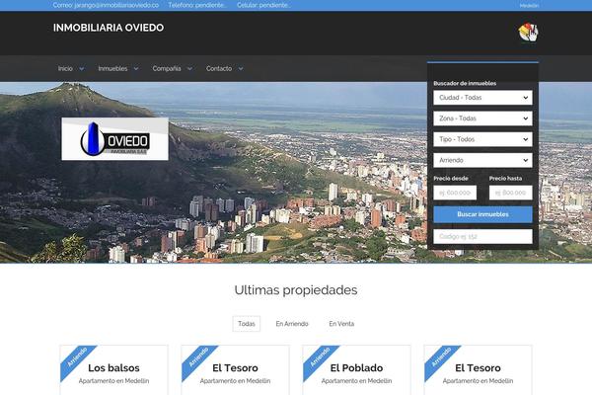Focus the Precio hasta input field
Image resolution: width=592 pixels, height=395 pixels.
pyautogui.click(x=511, y=193)
